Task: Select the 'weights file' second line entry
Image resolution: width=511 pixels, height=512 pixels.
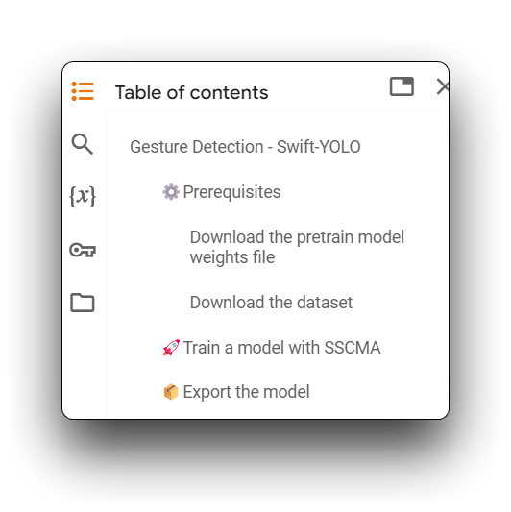Action: (x=232, y=257)
